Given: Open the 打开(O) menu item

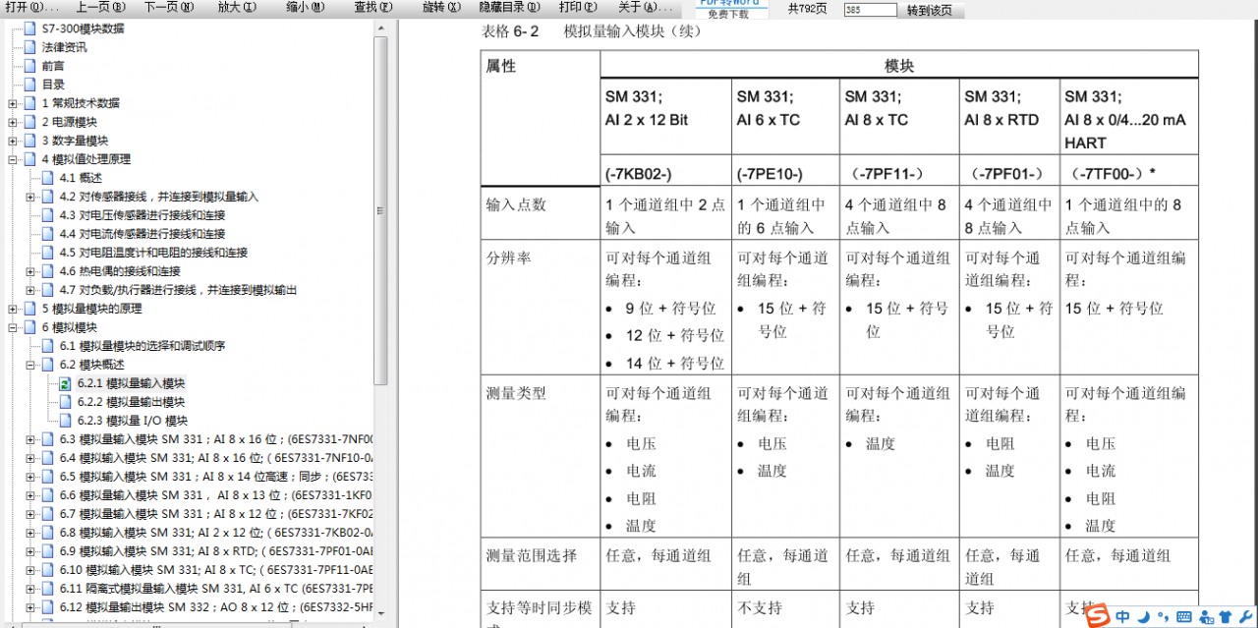Looking at the screenshot, I should tap(31, 7).
